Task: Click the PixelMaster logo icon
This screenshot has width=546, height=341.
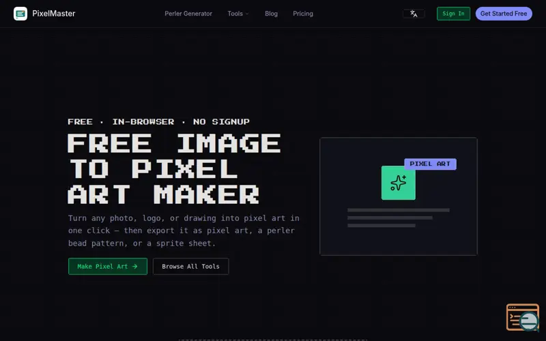Action: pos(20,14)
